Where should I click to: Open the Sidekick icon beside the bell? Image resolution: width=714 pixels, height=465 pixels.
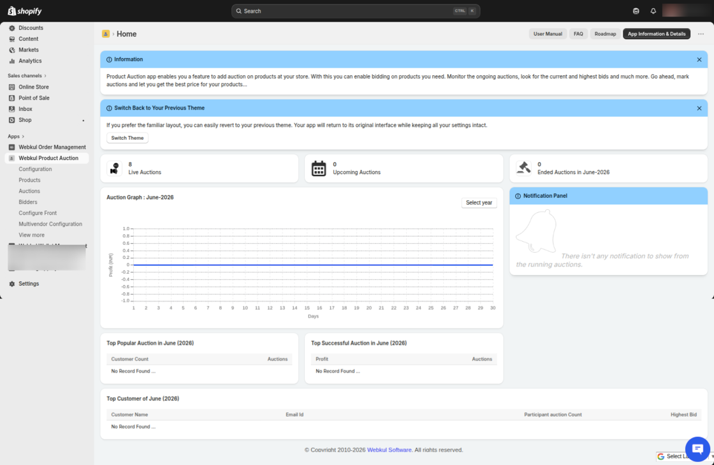pos(636,11)
